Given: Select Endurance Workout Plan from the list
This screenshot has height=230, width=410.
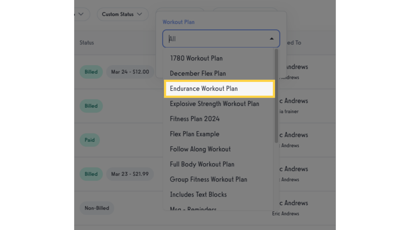Looking at the screenshot, I should coord(204,88).
